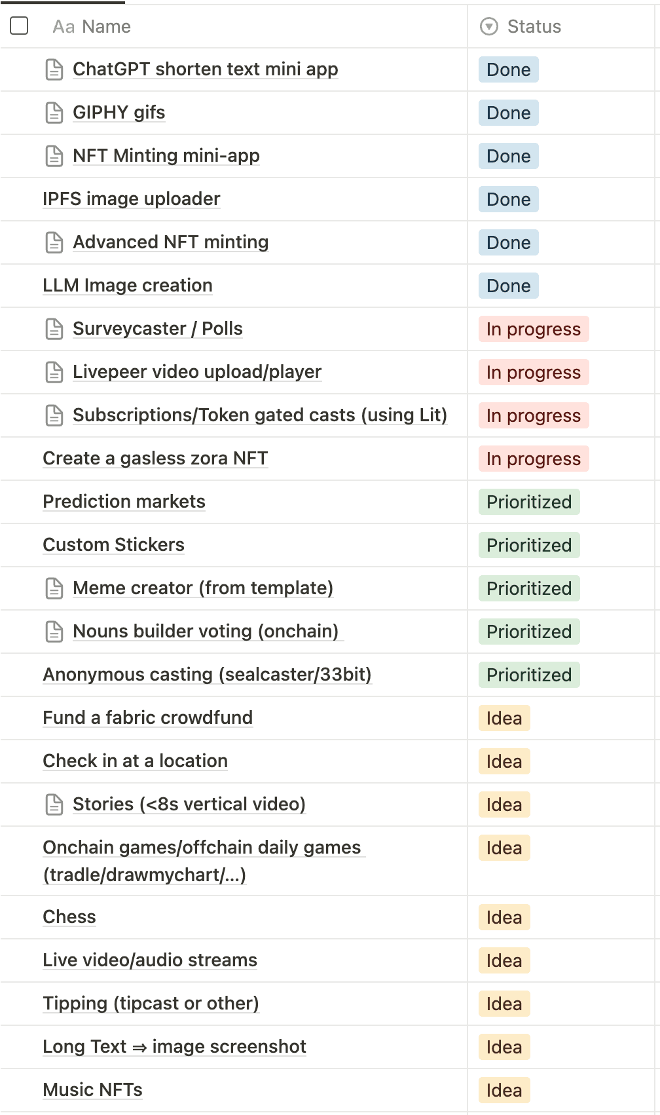Image resolution: width=660 pixels, height=1115 pixels.
Task: Click page icon next to Livepeer video upload/player
Action: pos(54,372)
